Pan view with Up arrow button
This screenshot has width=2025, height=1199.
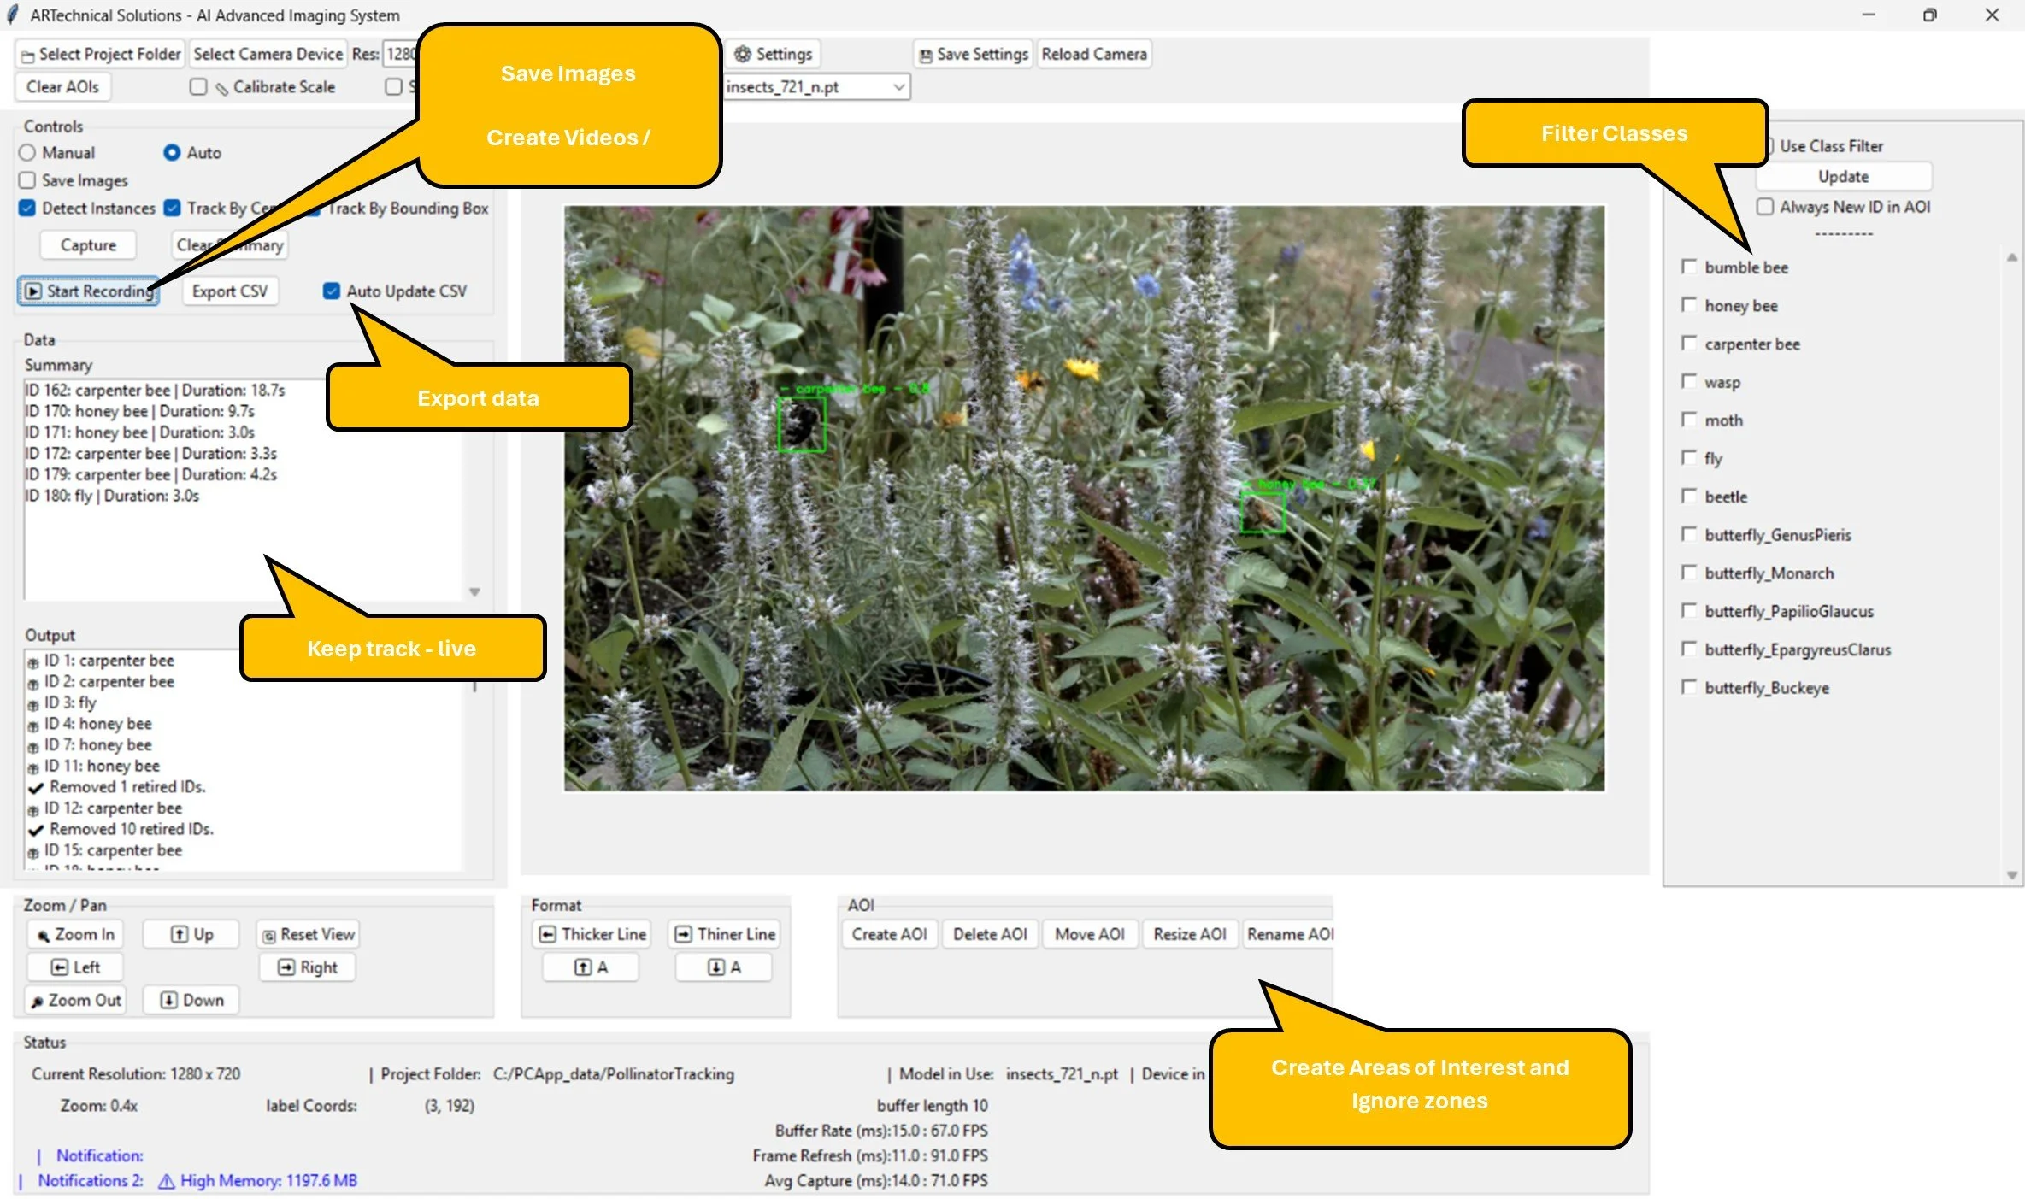click(x=191, y=934)
